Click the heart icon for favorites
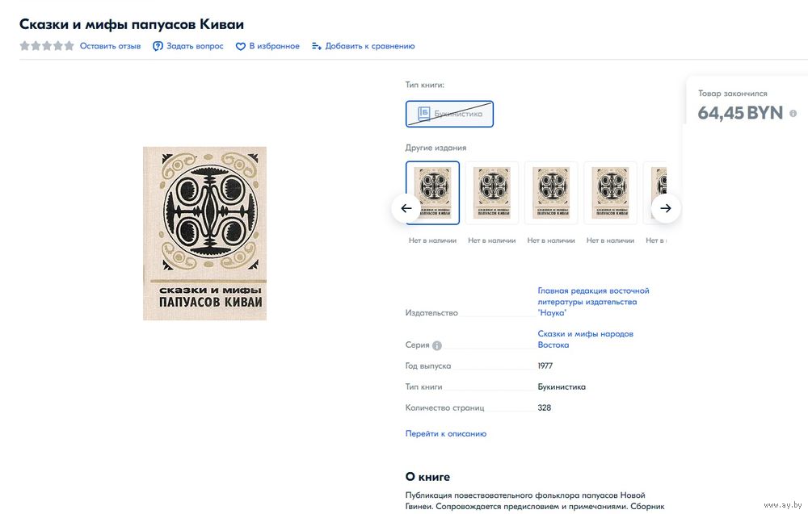Viewport: 808px width, 514px height. [x=240, y=46]
